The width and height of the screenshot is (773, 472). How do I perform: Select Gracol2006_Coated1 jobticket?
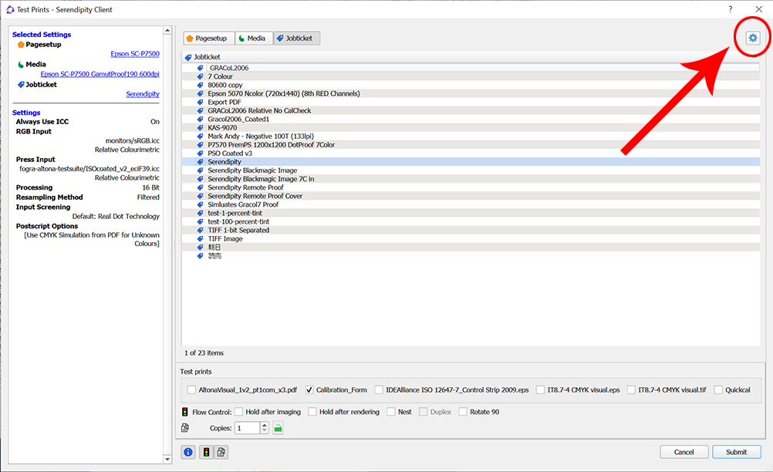(x=471, y=120)
